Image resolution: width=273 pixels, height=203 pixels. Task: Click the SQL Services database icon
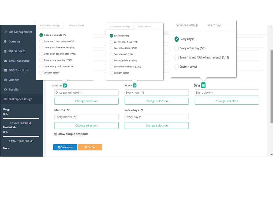click(5, 51)
